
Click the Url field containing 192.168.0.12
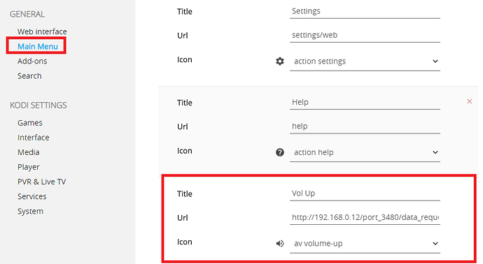(x=365, y=218)
